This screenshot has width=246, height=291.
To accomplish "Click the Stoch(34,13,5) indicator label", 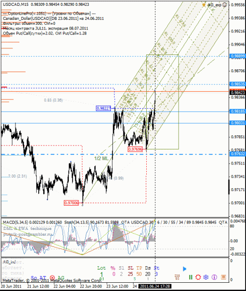I will pos(77,222).
